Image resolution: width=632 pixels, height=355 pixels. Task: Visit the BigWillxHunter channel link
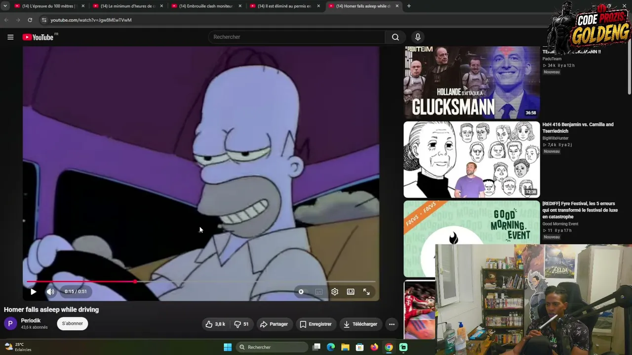(x=556, y=139)
